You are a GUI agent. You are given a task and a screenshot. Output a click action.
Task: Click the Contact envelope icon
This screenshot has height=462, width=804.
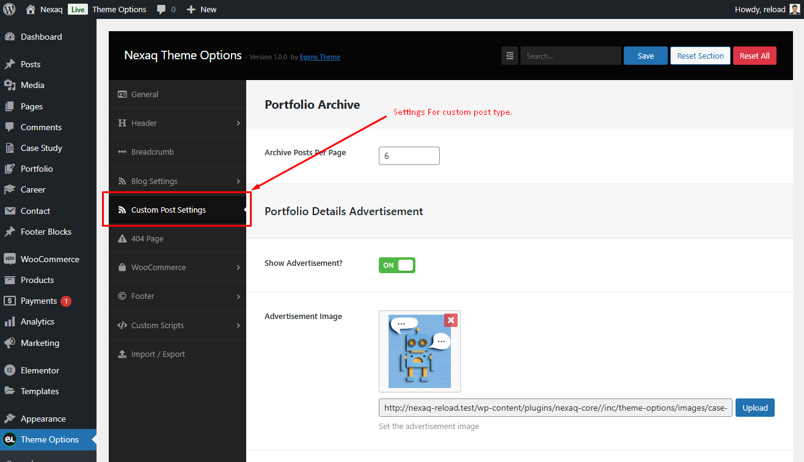coord(10,211)
